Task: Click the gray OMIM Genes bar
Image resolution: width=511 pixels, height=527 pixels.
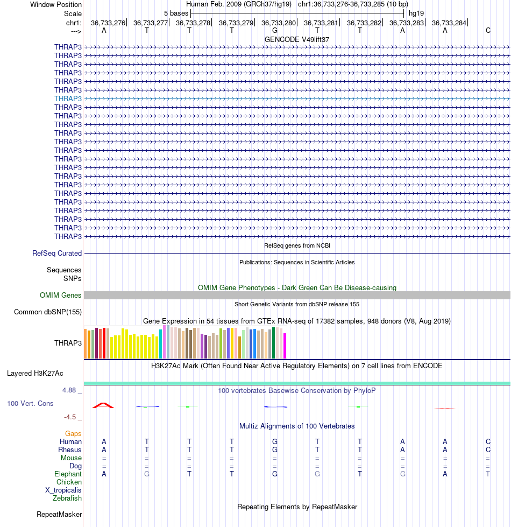Action: tap(297, 295)
